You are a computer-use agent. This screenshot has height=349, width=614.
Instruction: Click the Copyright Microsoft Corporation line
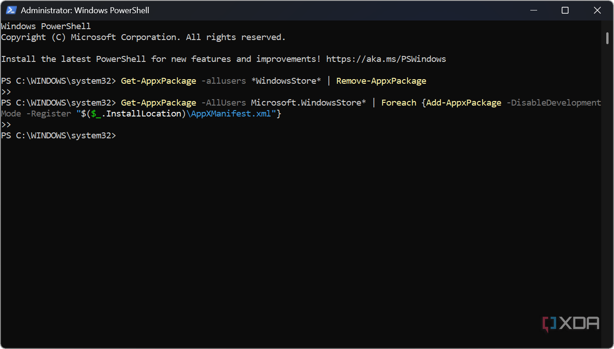pos(143,37)
